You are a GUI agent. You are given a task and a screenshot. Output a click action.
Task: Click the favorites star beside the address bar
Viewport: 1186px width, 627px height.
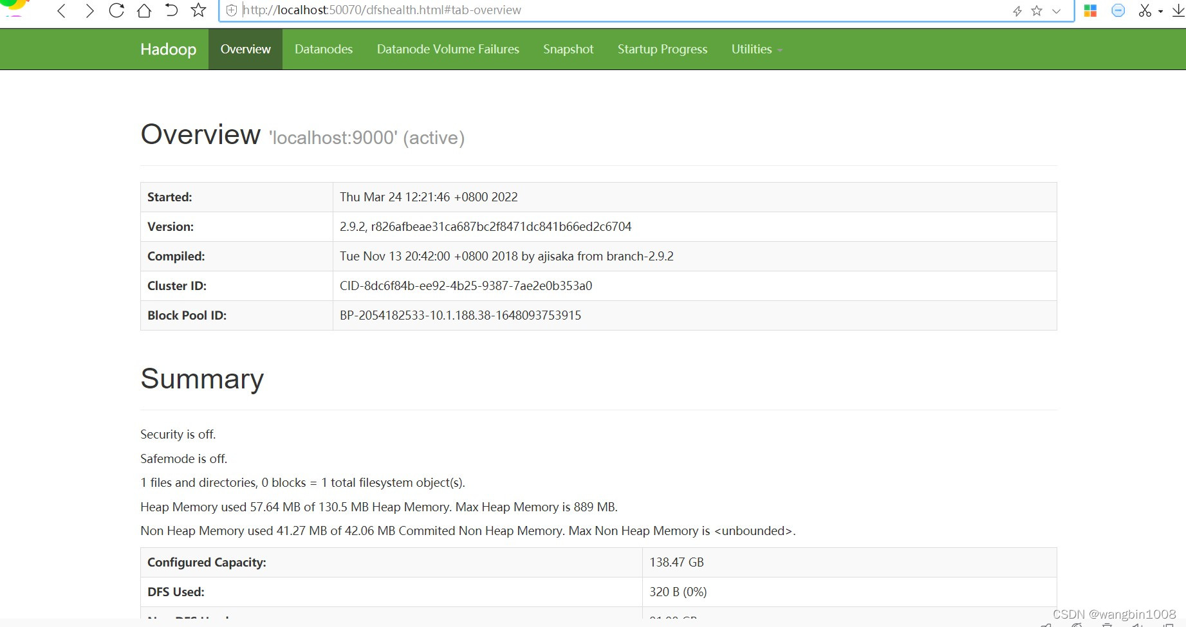199,10
